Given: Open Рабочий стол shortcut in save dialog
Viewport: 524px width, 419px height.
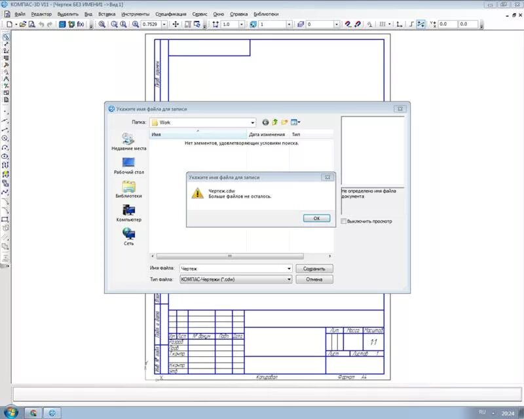Looking at the screenshot, I should pyautogui.click(x=128, y=166).
